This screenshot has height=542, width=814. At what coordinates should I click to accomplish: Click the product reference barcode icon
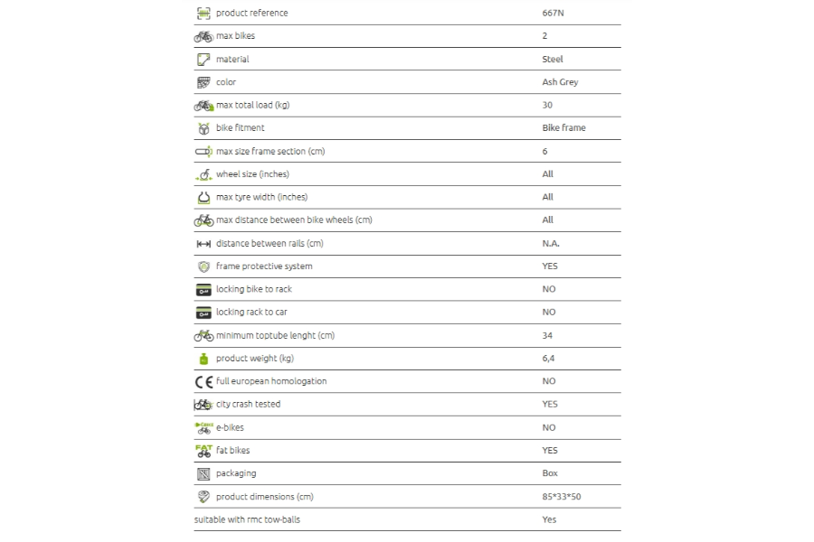pos(203,13)
